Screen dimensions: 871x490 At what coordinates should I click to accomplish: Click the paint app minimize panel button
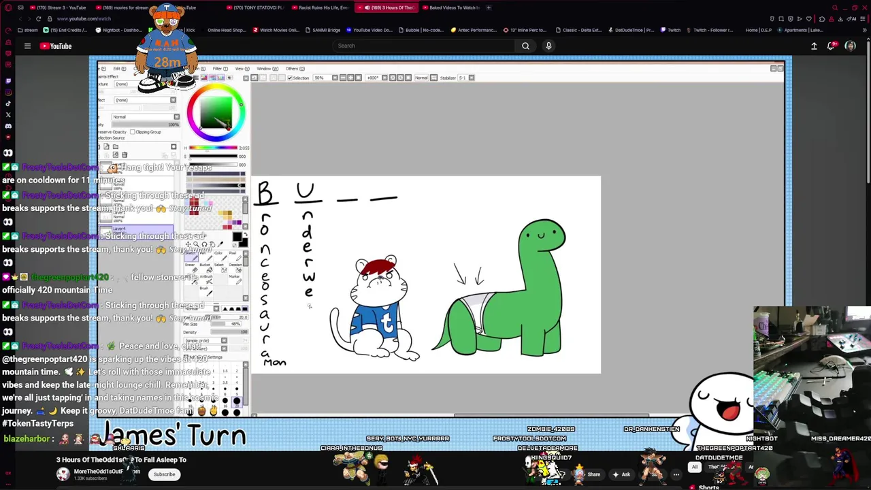[773, 68]
